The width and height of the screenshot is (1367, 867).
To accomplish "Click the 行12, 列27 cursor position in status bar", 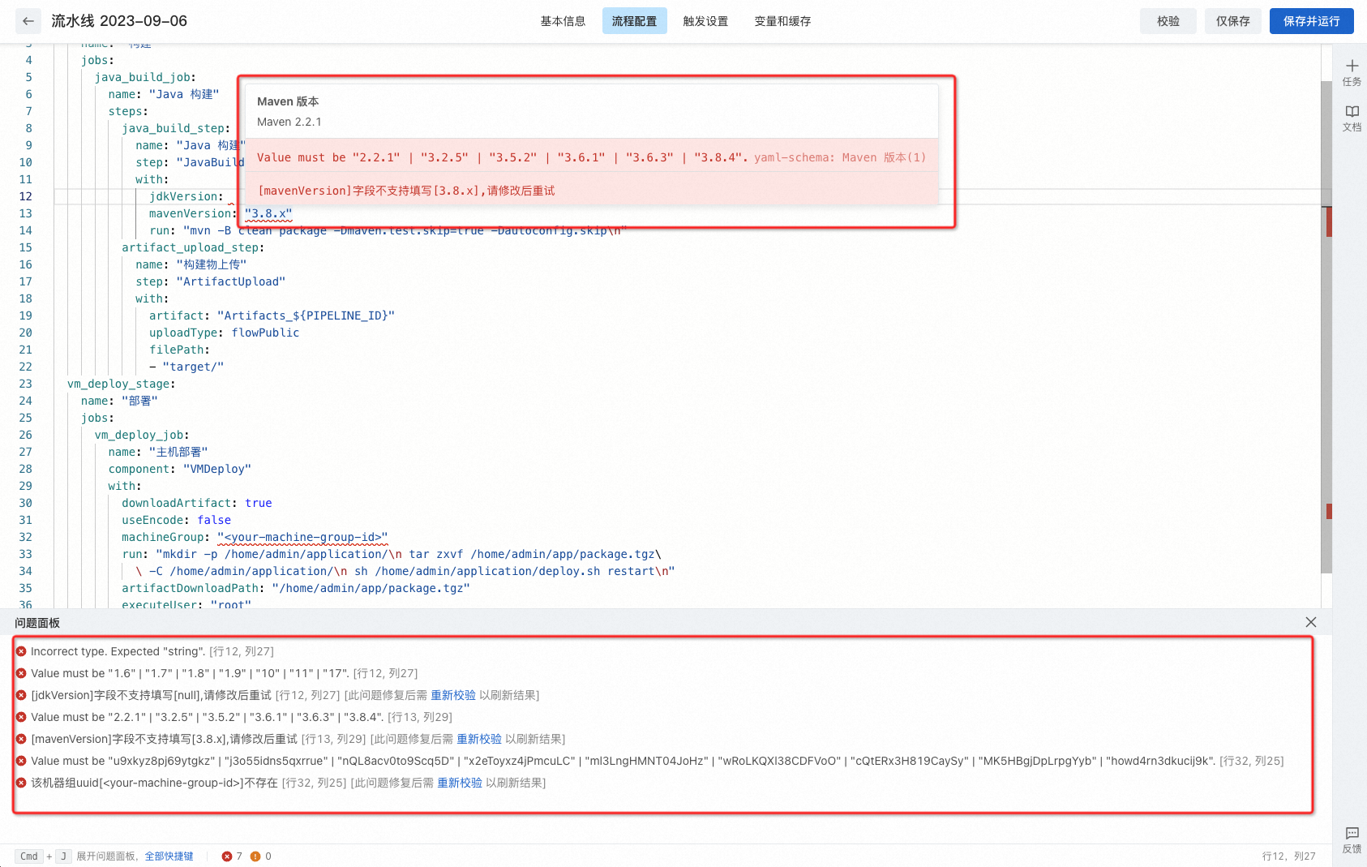I will (1288, 856).
